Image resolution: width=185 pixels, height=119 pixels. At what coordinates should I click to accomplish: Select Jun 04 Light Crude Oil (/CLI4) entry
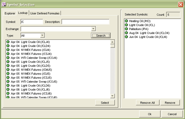tap(148, 37)
